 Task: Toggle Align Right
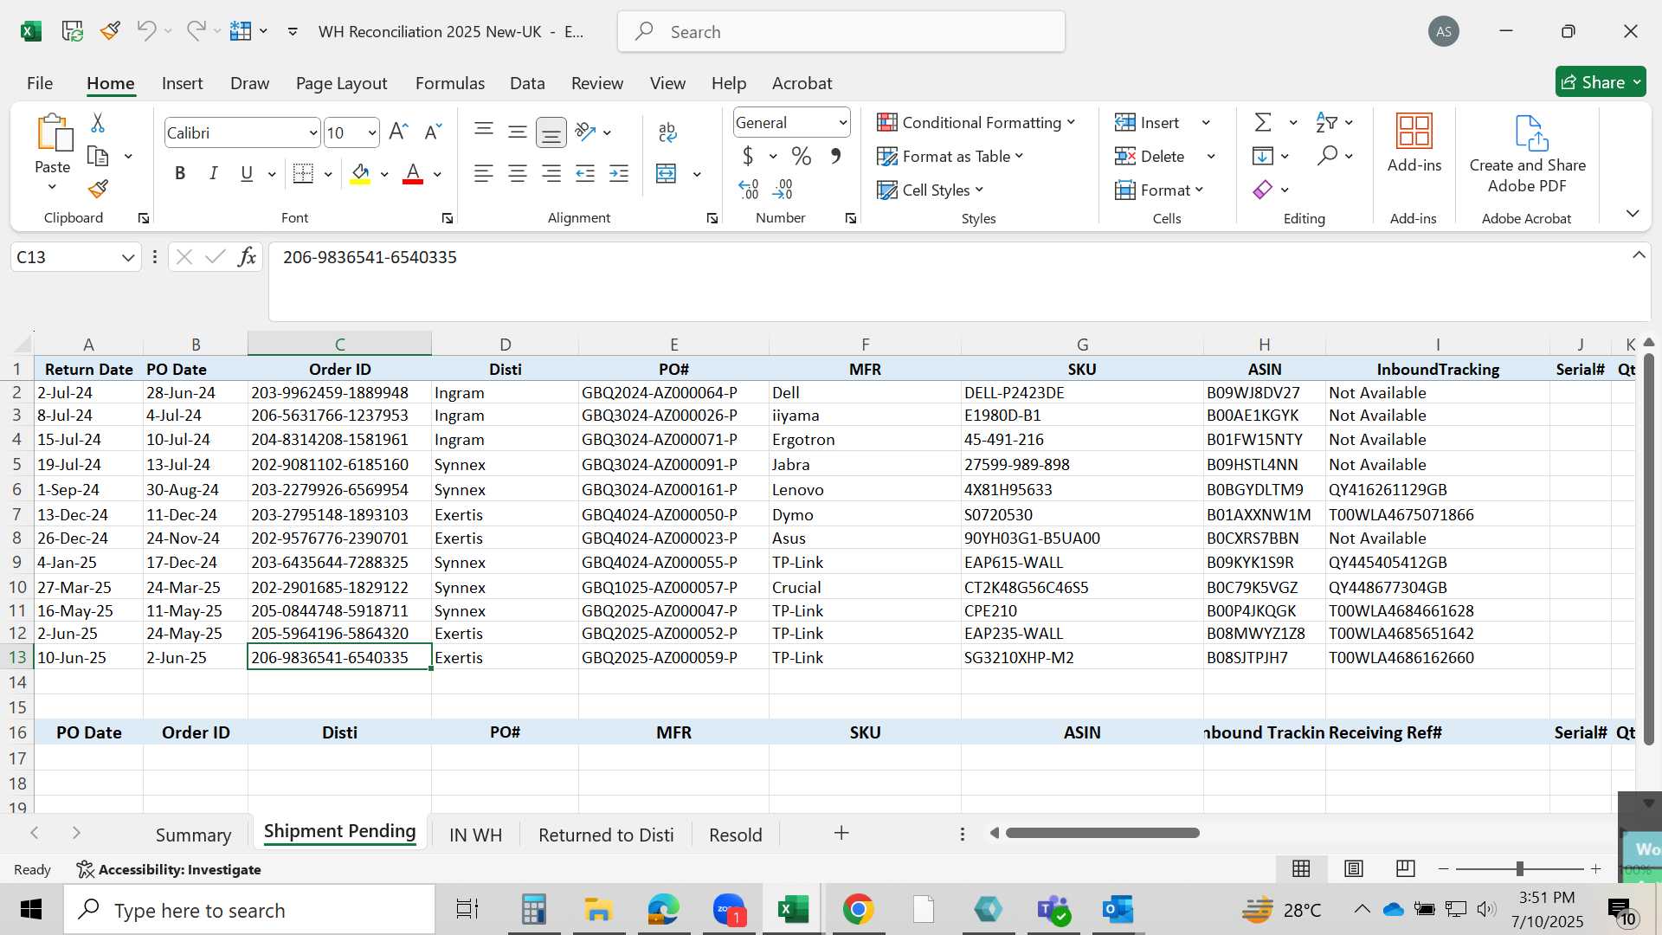(x=551, y=174)
